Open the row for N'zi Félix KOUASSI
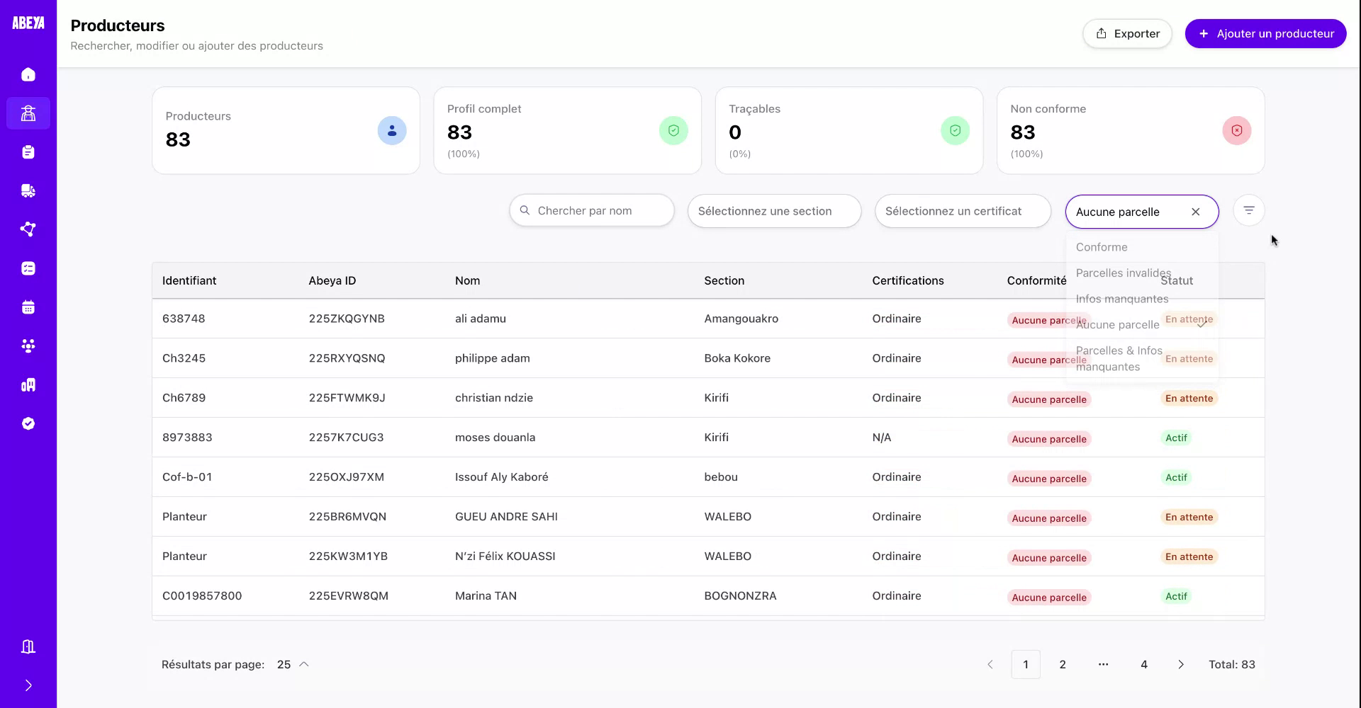The width and height of the screenshot is (1361, 708). click(x=708, y=556)
